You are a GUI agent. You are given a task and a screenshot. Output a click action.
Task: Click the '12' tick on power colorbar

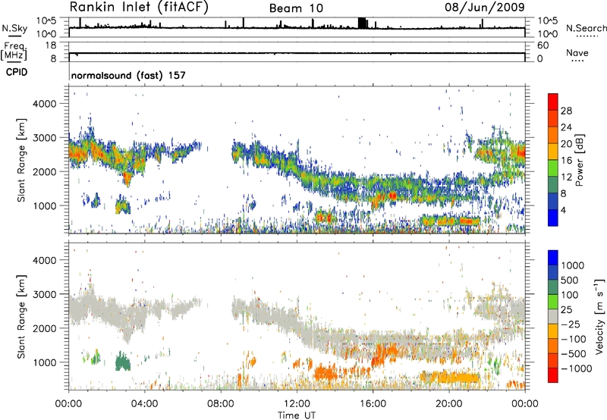tap(566, 177)
